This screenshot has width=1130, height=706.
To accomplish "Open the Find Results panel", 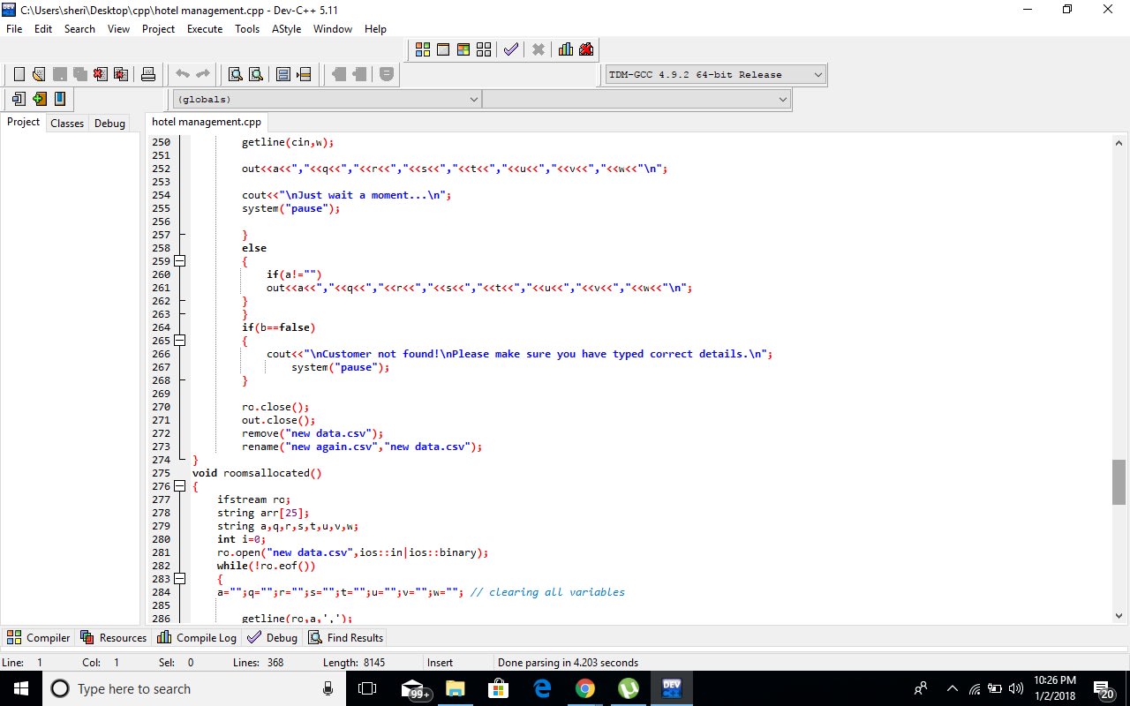I will coord(345,637).
